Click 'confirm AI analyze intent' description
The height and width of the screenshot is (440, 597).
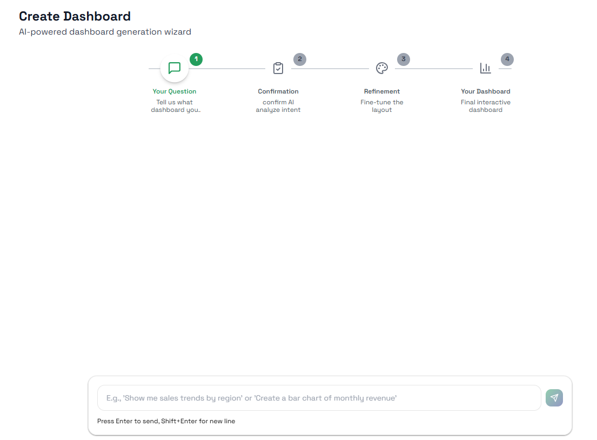(278, 106)
